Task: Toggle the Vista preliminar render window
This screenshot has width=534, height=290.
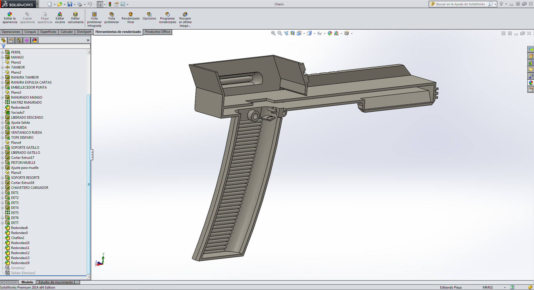Action: coord(112,14)
